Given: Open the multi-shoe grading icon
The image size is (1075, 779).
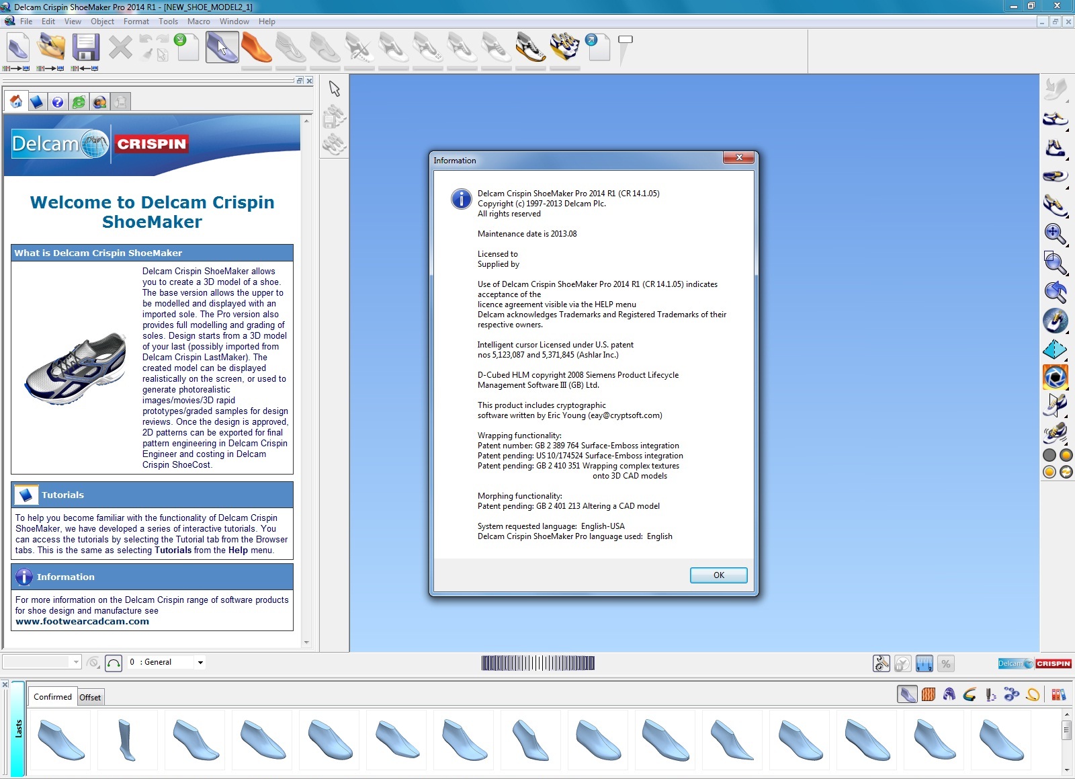Looking at the screenshot, I should coord(565,48).
